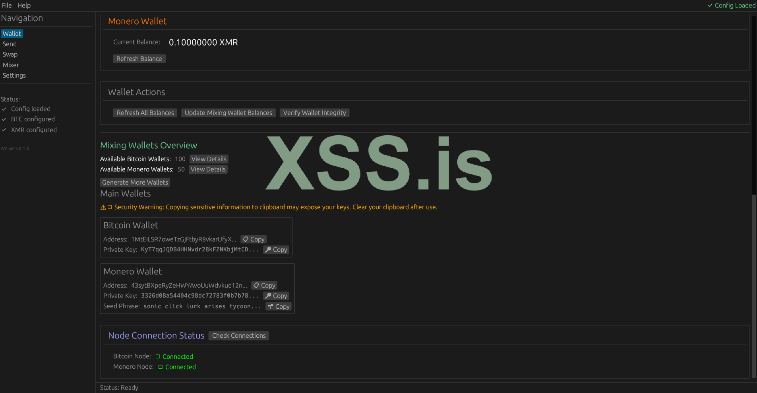Copy the Bitcoin Wallet private key
This screenshot has height=393, width=757.
coord(276,249)
